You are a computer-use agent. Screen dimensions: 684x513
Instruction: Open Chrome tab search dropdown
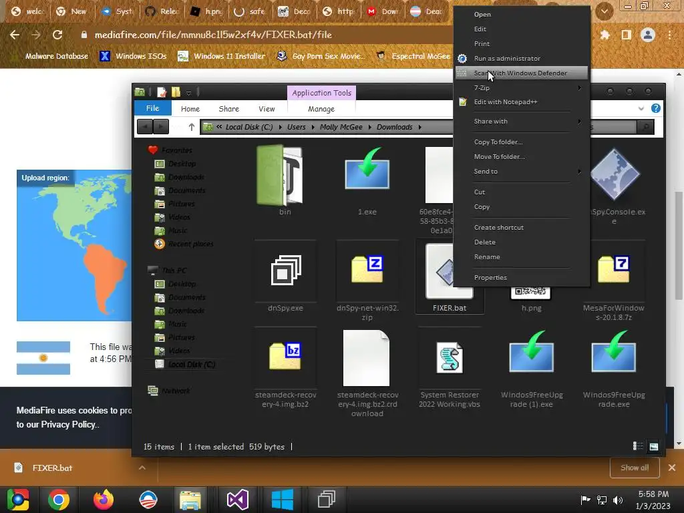tap(604, 11)
